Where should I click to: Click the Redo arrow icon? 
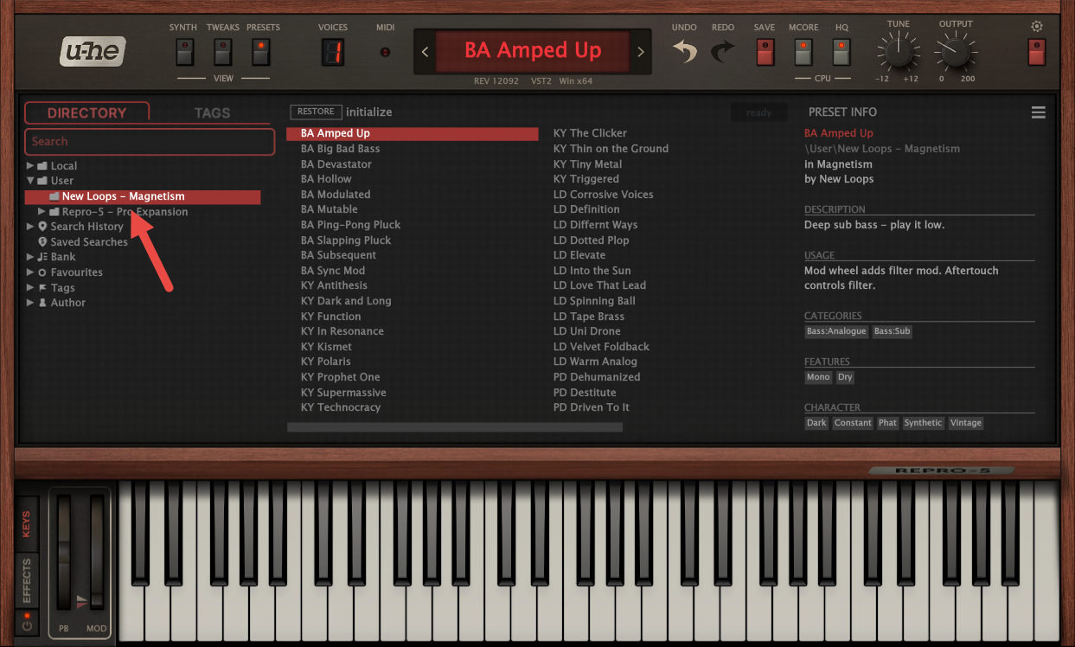(722, 53)
